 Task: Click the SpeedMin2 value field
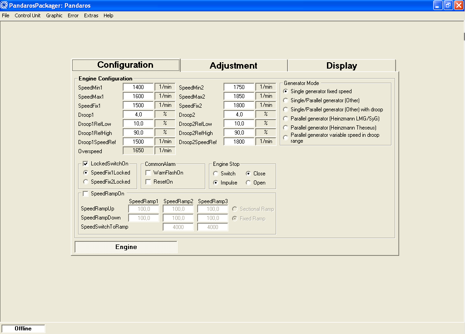(x=239, y=87)
